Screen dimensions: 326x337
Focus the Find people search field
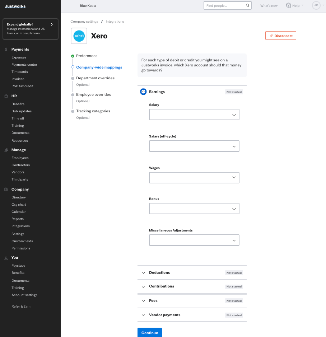click(x=225, y=6)
